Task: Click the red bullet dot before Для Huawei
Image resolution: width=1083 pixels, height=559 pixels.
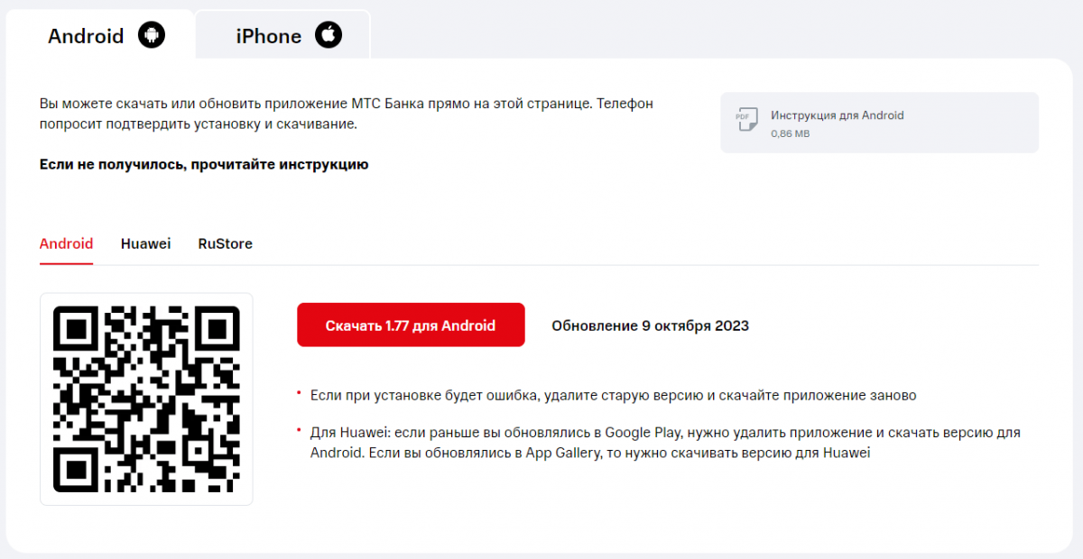Action: [299, 428]
